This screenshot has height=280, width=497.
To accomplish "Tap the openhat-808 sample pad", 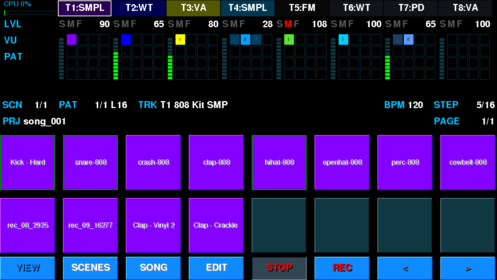I will coord(342,163).
